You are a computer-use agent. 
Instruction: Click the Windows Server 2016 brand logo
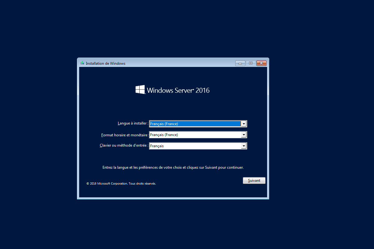pos(173,90)
